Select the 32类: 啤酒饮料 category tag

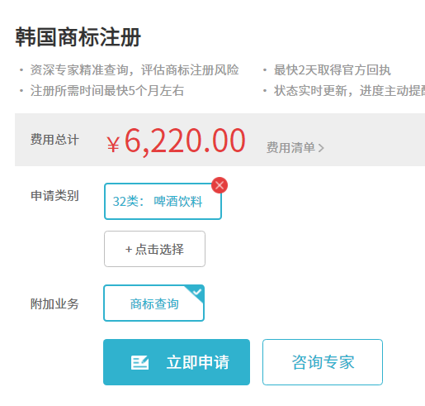point(163,201)
